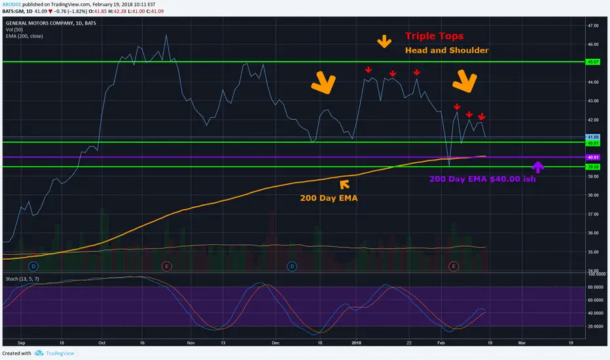Screen dimensions: 610x360
Task: Click the earnings E marker in late October
Action: click(166, 266)
